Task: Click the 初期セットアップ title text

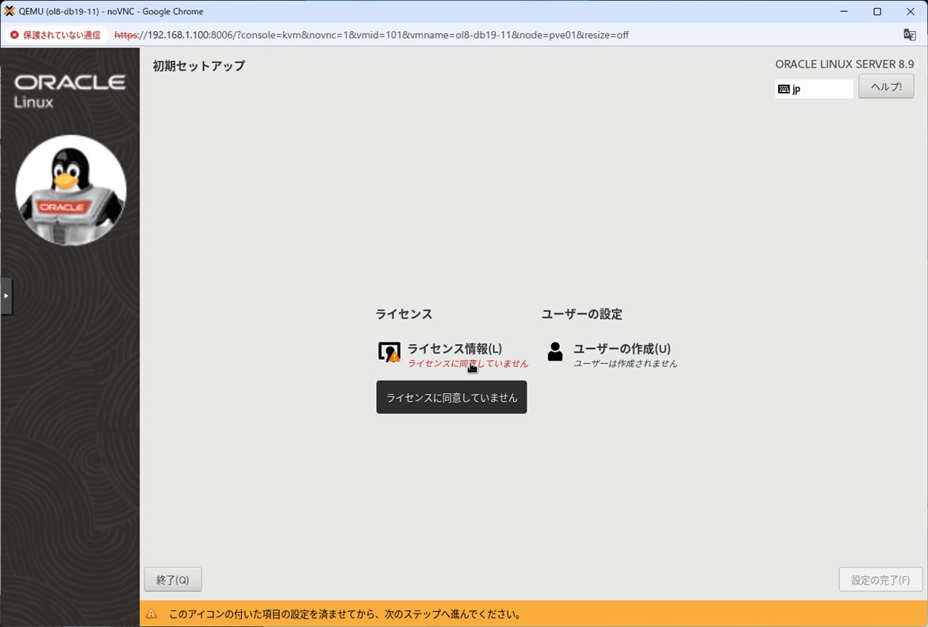Action: point(199,66)
